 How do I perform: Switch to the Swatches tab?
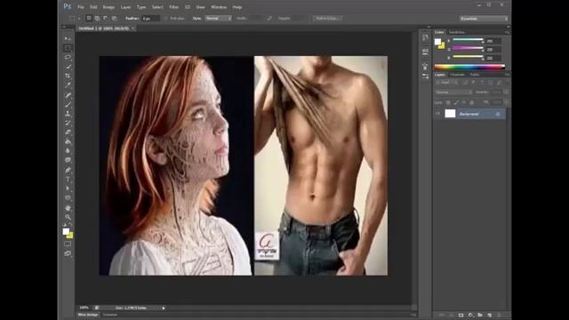[x=457, y=32]
